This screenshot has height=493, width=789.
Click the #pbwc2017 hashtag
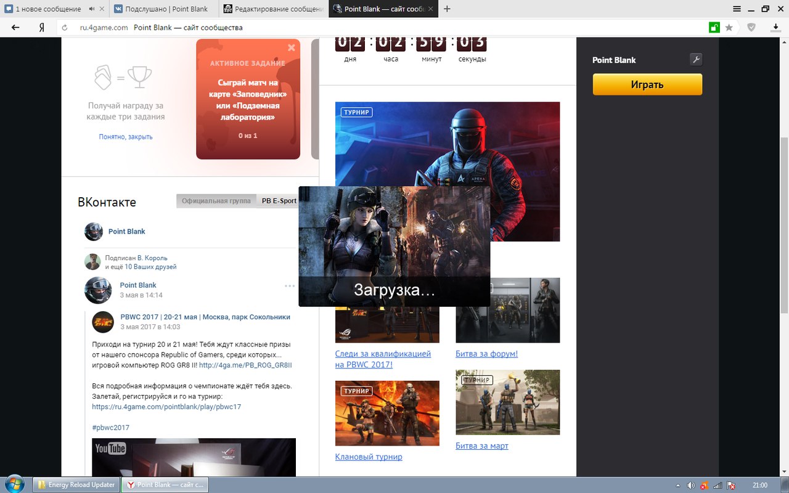pos(110,428)
